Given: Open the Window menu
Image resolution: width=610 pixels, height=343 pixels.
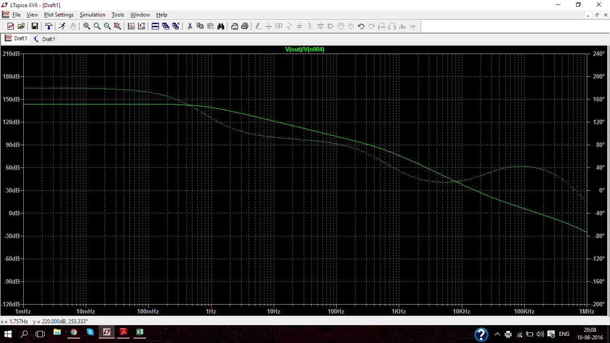Looking at the screenshot, I should [x=140, y=15].
